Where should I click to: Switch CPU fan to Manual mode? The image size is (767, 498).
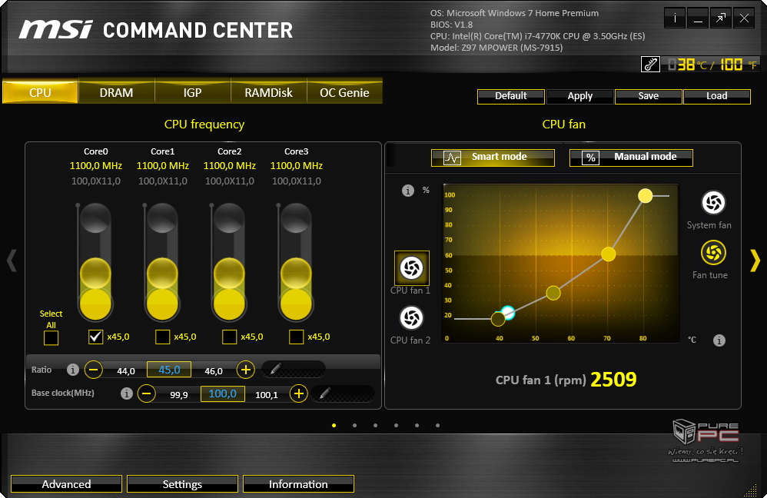click(631, 158)
